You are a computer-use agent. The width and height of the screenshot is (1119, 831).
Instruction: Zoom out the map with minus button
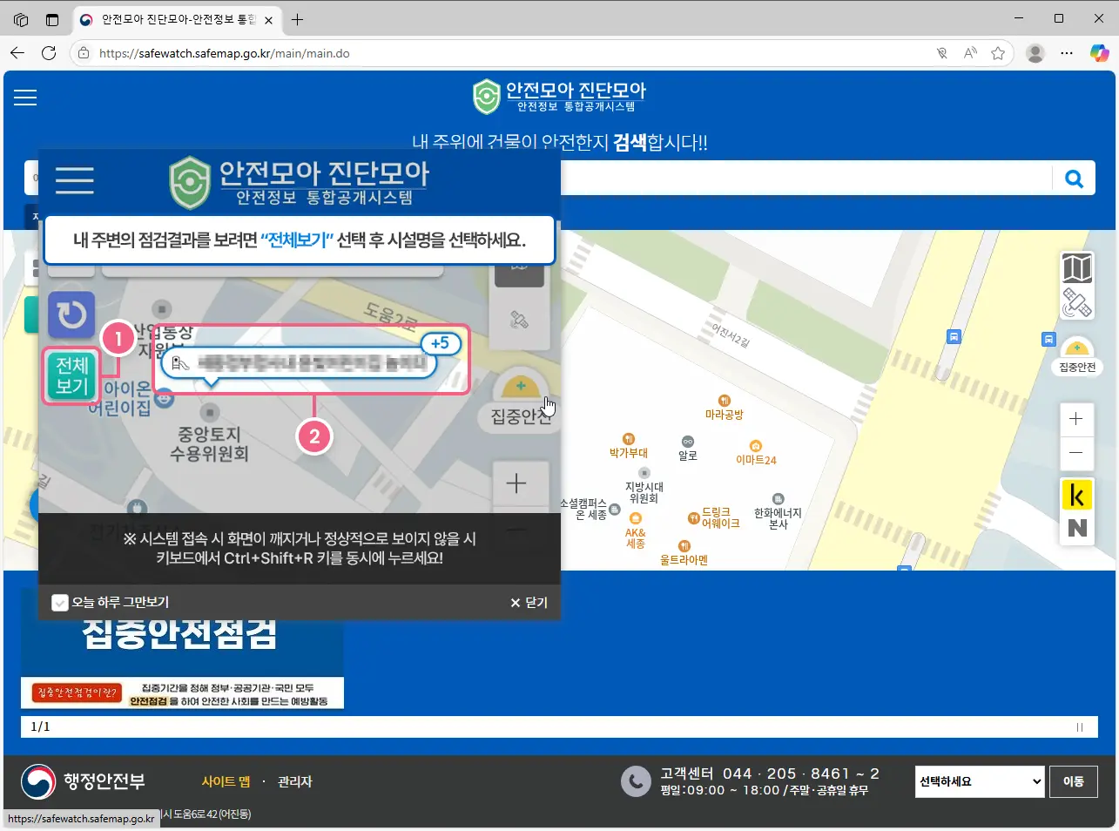click(x=1076, y=452)
